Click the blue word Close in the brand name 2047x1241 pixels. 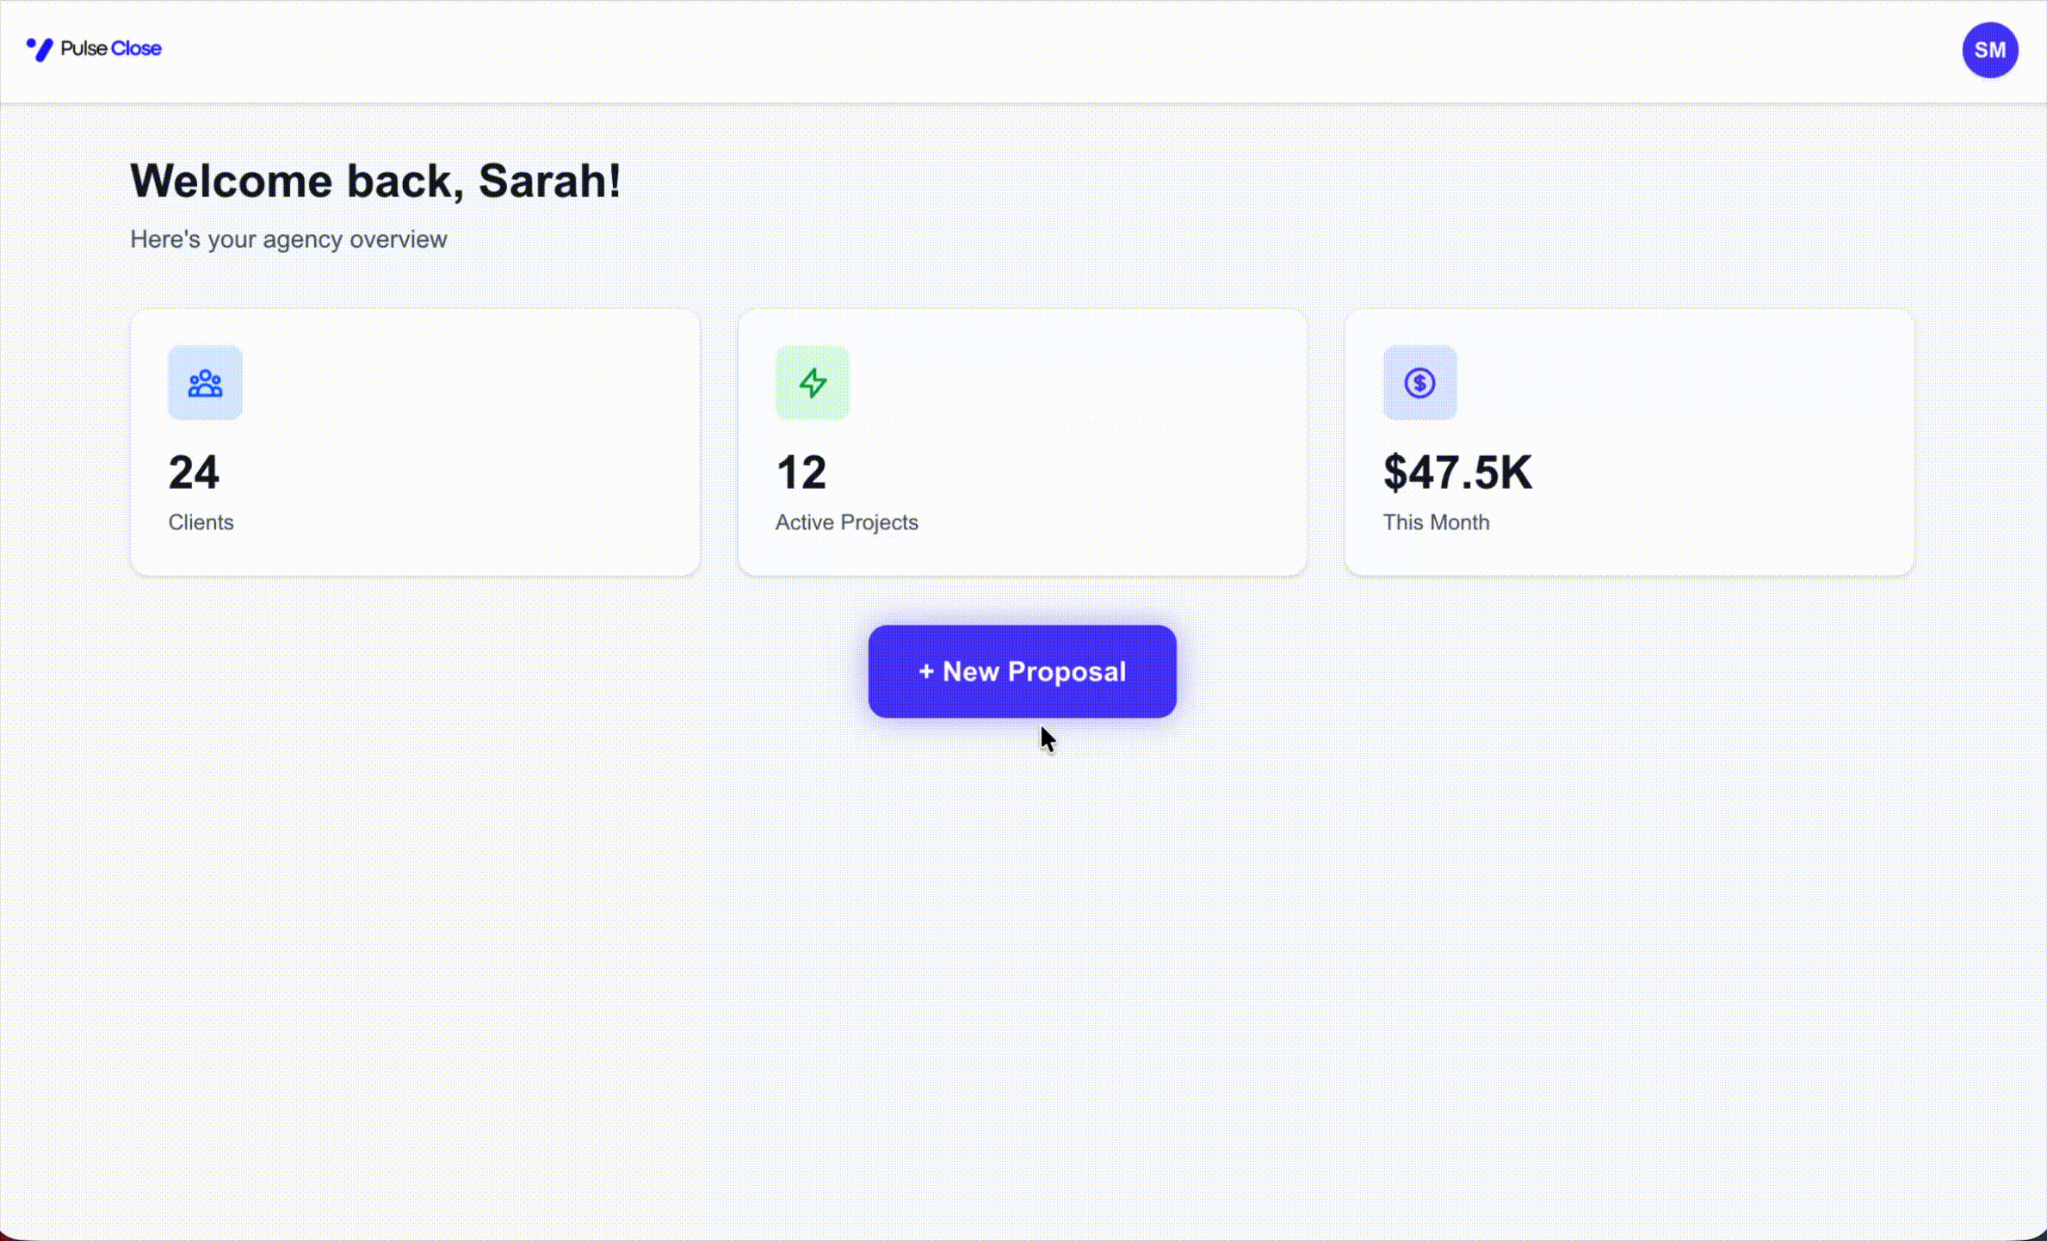click(136, 49)
